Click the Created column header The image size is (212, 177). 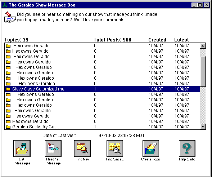tap(157, 40)
